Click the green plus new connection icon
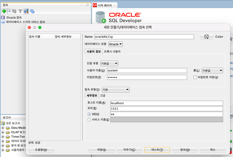The image size is (233, 157). pyautogui.click(x=4, y=11)
